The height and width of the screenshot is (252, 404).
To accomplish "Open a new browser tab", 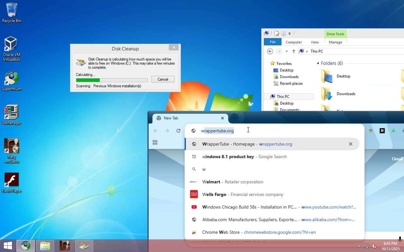I will 234,118.
